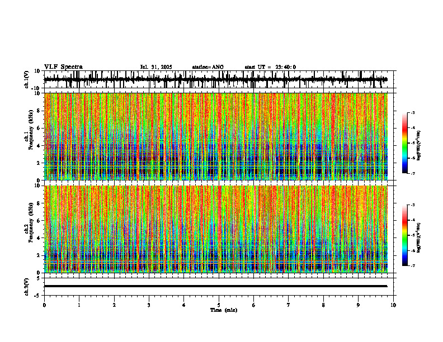
Task: Click time axis tick label "1"
Action: [x=79, y=305]
